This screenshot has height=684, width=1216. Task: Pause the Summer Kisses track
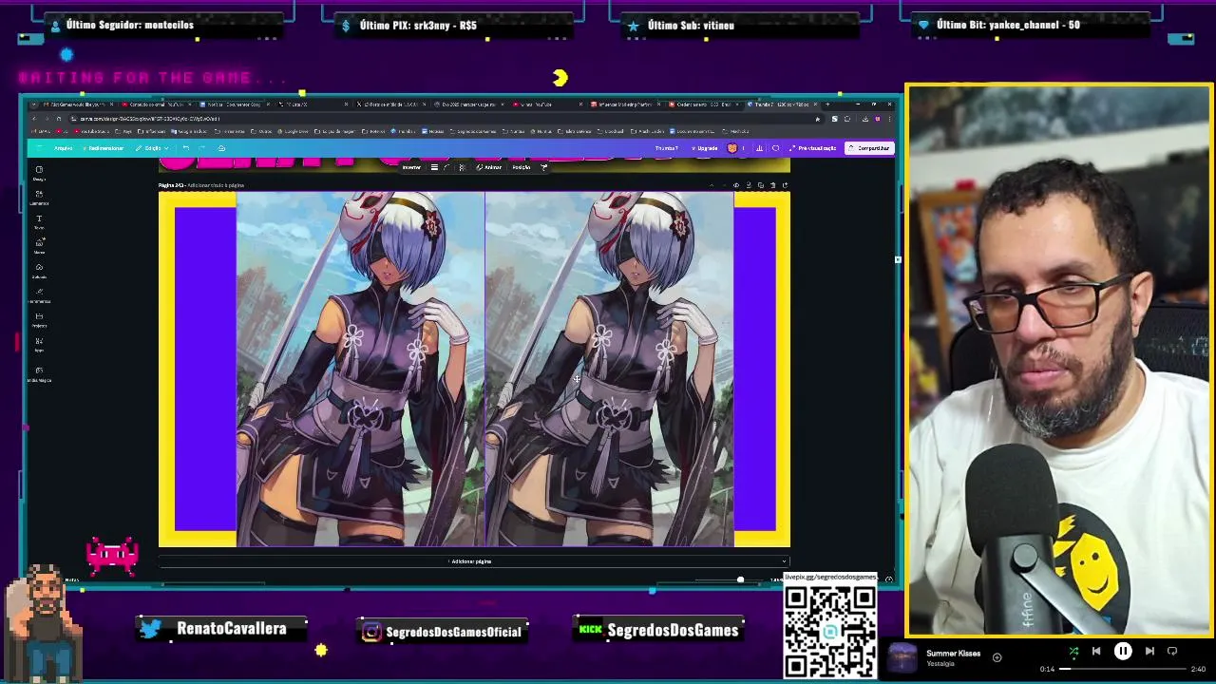pyautogui.click(x=1123, y=652)
